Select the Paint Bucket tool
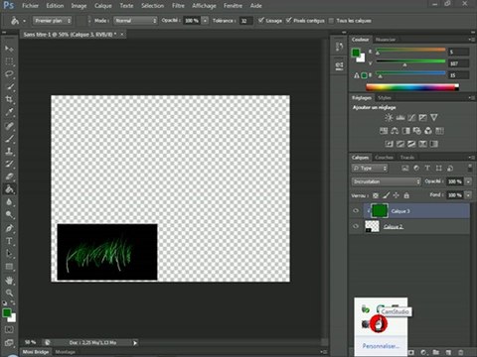This screenshot has width=477, height=357. coord(9,189)
